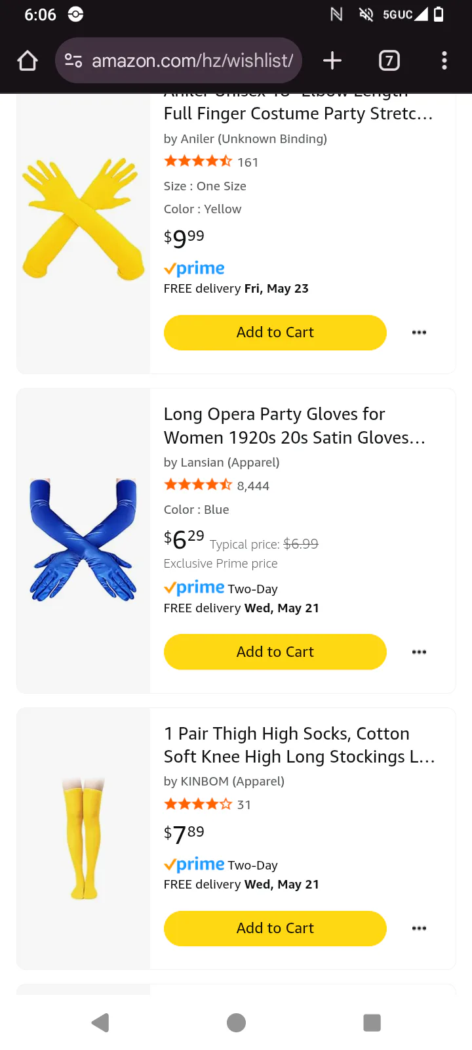Open more options for blue satin gloves
The image size is (472, 1050).
click(x=419, y=652)
